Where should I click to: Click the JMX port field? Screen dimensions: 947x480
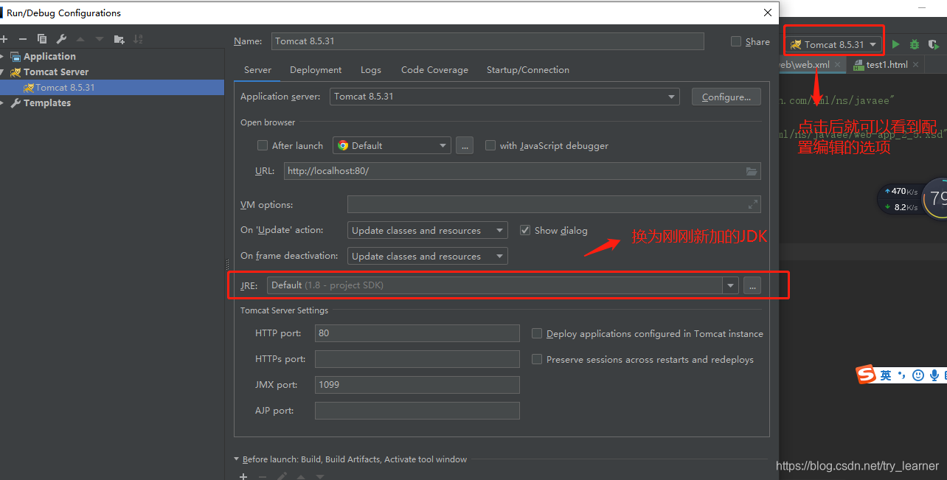pos(417,385)
